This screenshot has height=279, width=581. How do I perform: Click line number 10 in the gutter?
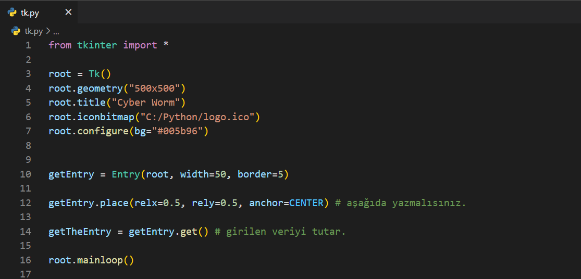click(26, 174)
